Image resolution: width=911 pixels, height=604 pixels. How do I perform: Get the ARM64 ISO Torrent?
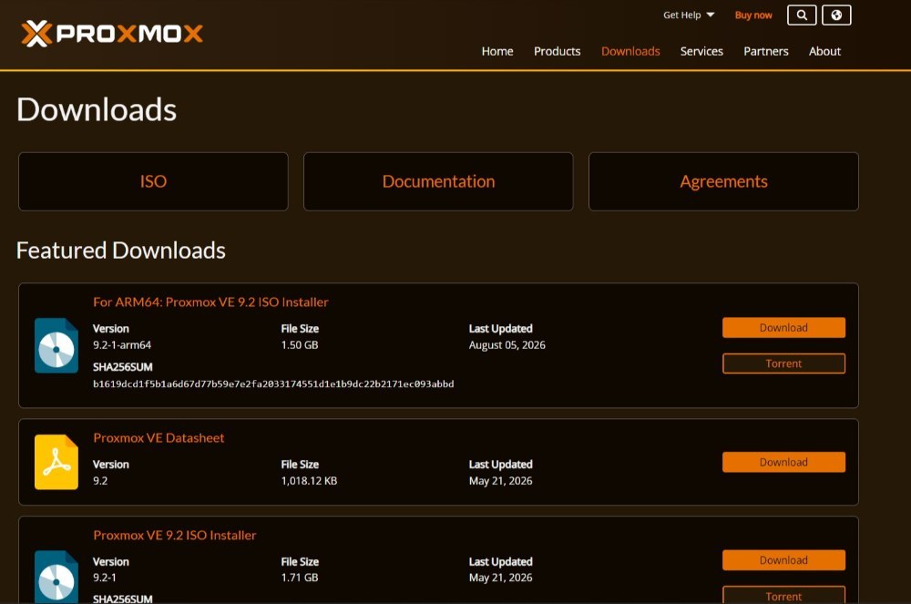click(x=783, y=363)
